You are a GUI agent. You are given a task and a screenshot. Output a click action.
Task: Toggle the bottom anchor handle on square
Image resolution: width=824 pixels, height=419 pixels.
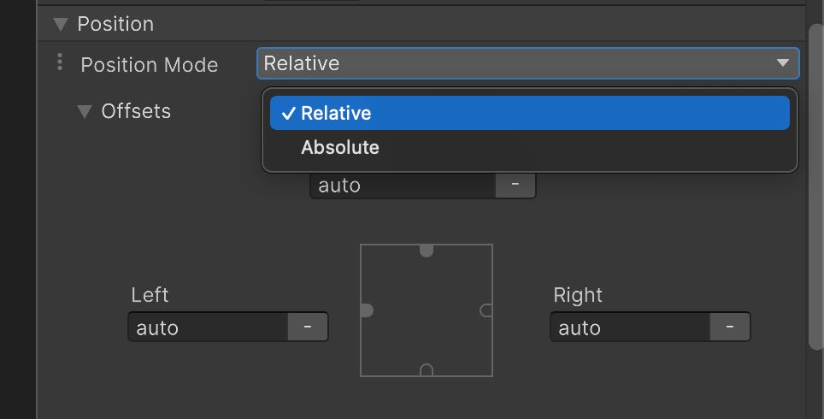[427, 369]
